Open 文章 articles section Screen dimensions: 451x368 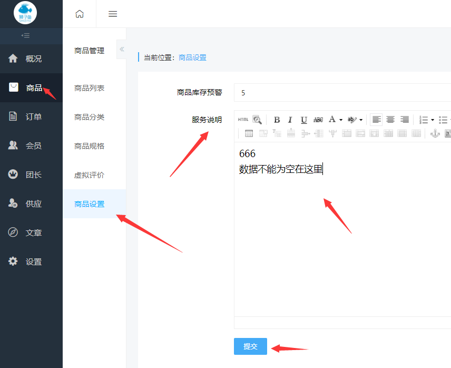32,233
